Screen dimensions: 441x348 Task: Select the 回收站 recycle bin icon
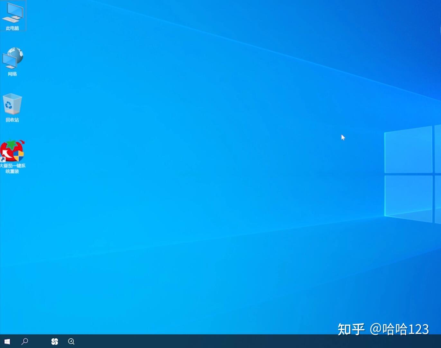pos(12,108)
